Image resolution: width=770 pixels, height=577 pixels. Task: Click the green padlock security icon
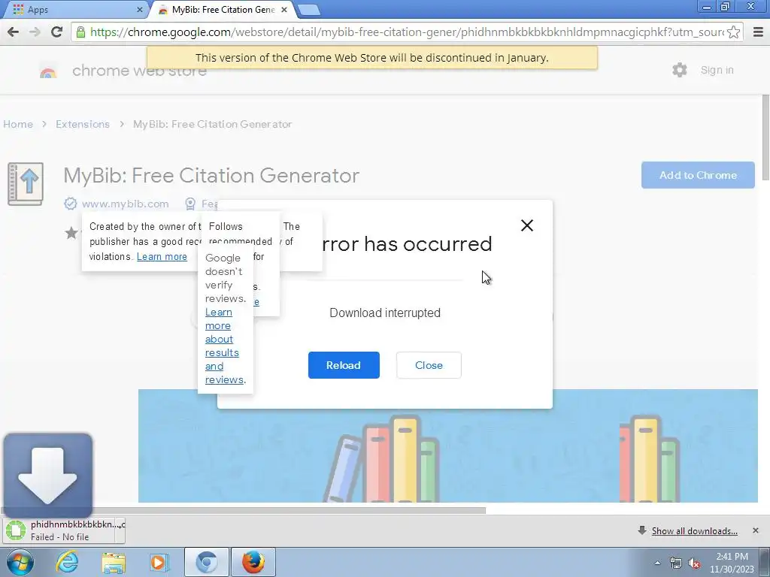pos(80,32)
